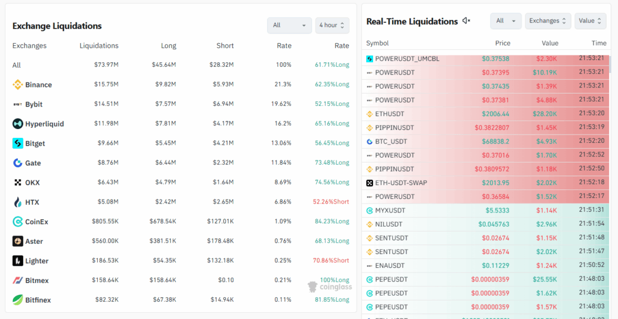Click the CoinEx icon beside MYXUSDT
Image resolution: width=618 pixels, height=319 pixels.
pyautogui.click(x=370, y=211)
